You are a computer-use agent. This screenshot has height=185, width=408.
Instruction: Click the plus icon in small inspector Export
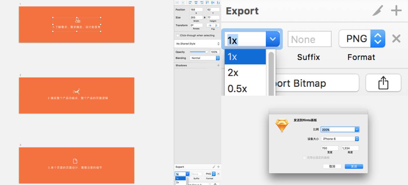(x=218, y=167)
